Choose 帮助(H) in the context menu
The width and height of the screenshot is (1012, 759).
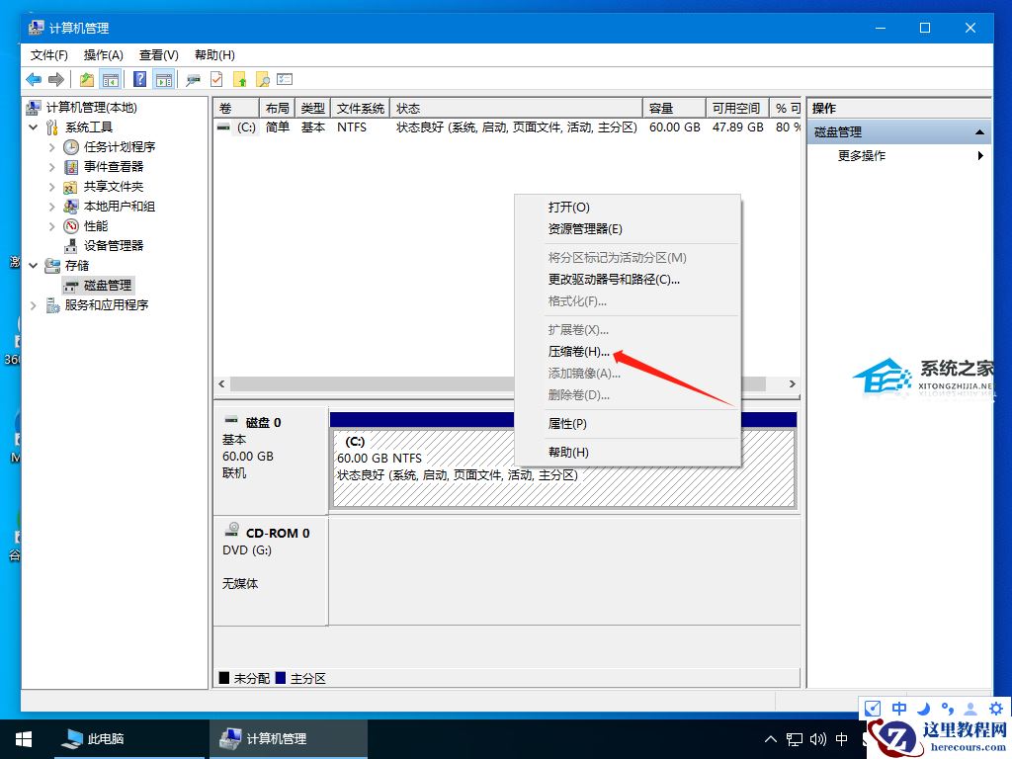tap(628, 453)
